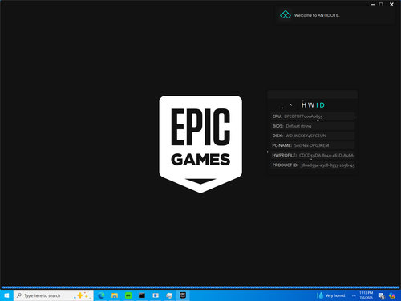Close the ANTIDOTE window
This screenshot has width=401, height=301.
click(391, 4)
